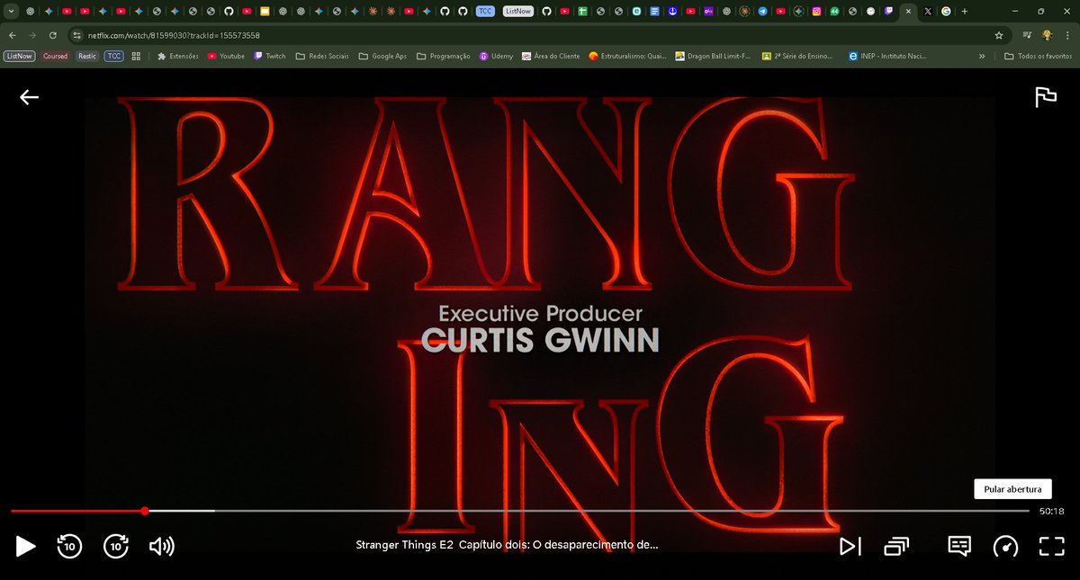Open the TCC tab group in bookmarks bar

(x=114, y=56)
